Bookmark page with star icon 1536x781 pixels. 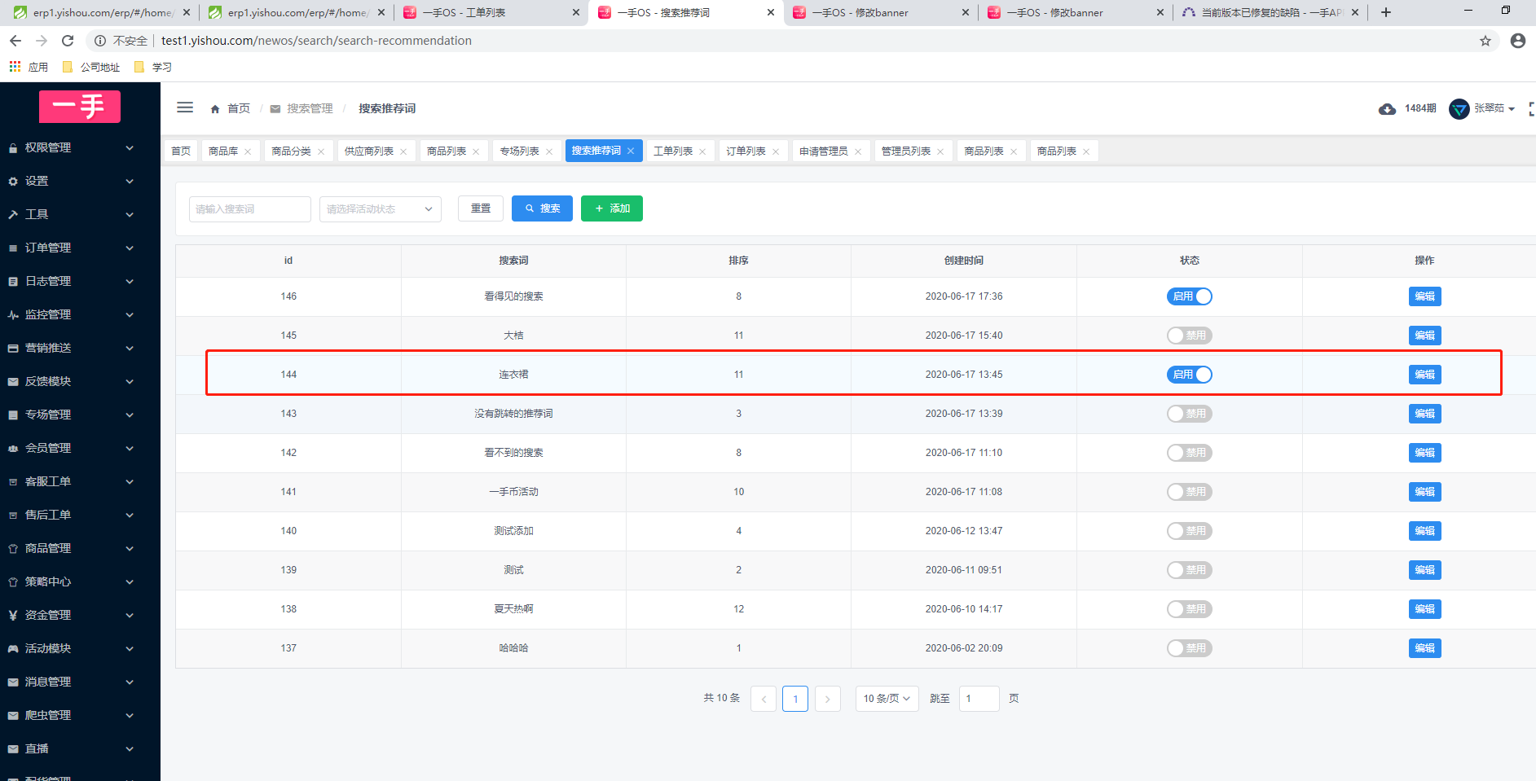coord(1485,41)
